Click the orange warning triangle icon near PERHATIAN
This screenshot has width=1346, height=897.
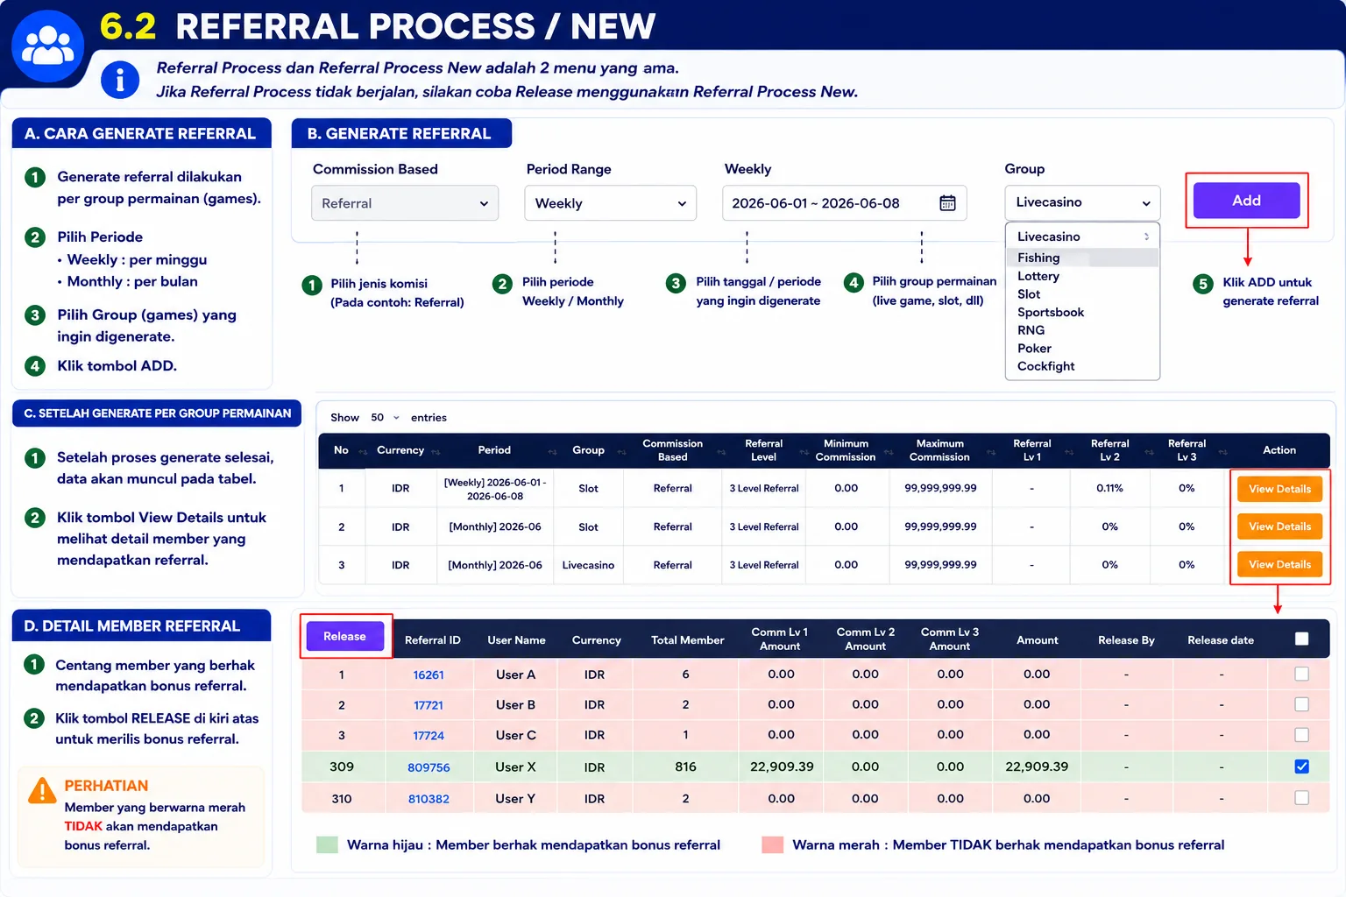tap(42, 790)
